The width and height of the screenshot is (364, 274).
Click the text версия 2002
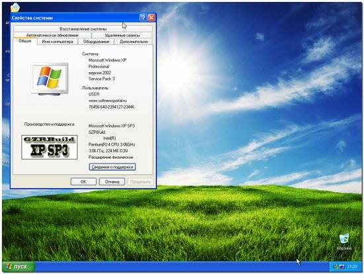pos(100,73)
